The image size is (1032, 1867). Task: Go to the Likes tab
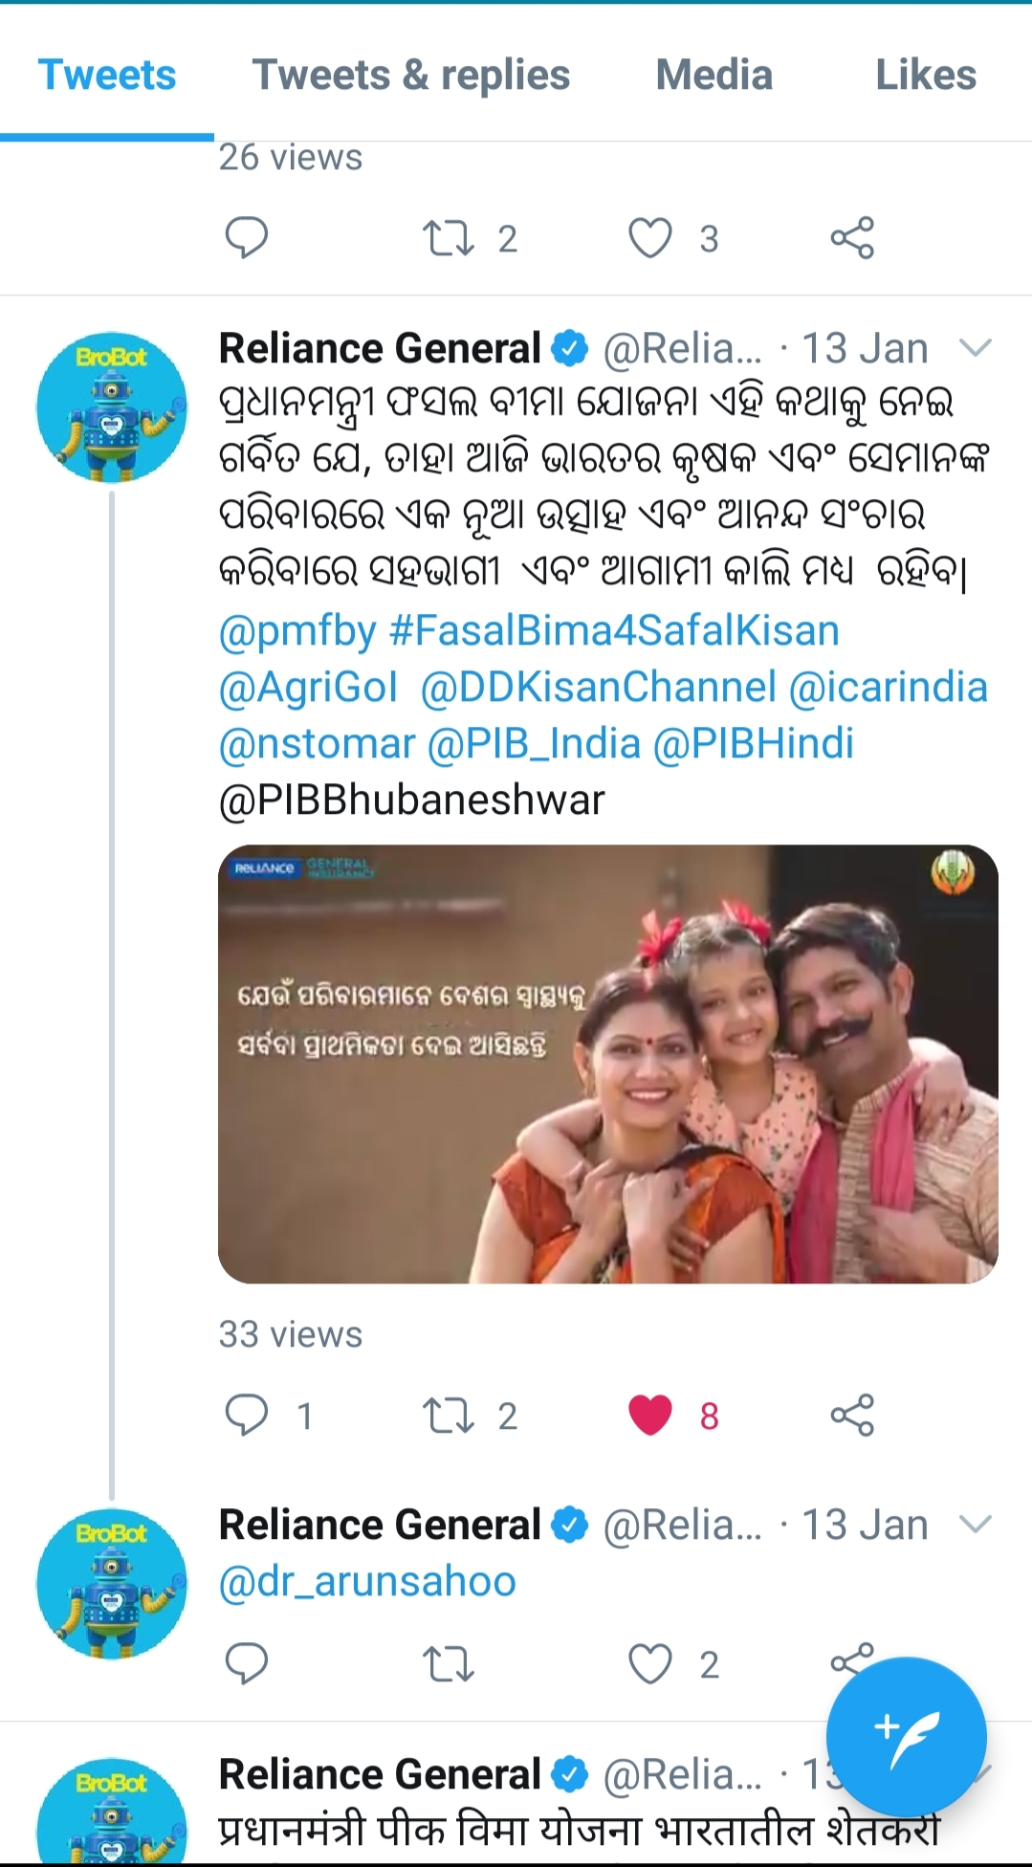point(926,75)
